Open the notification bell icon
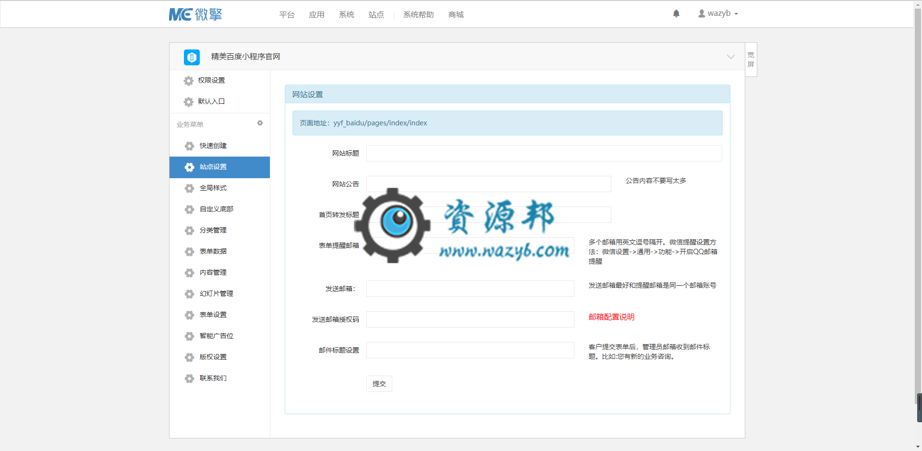The image size is (922, 451). 676,13
